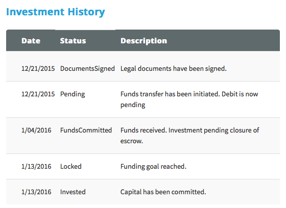
Task: Click the 12/21/2015 date in DocumentsSigned row
Action: (x=38, y=69)
